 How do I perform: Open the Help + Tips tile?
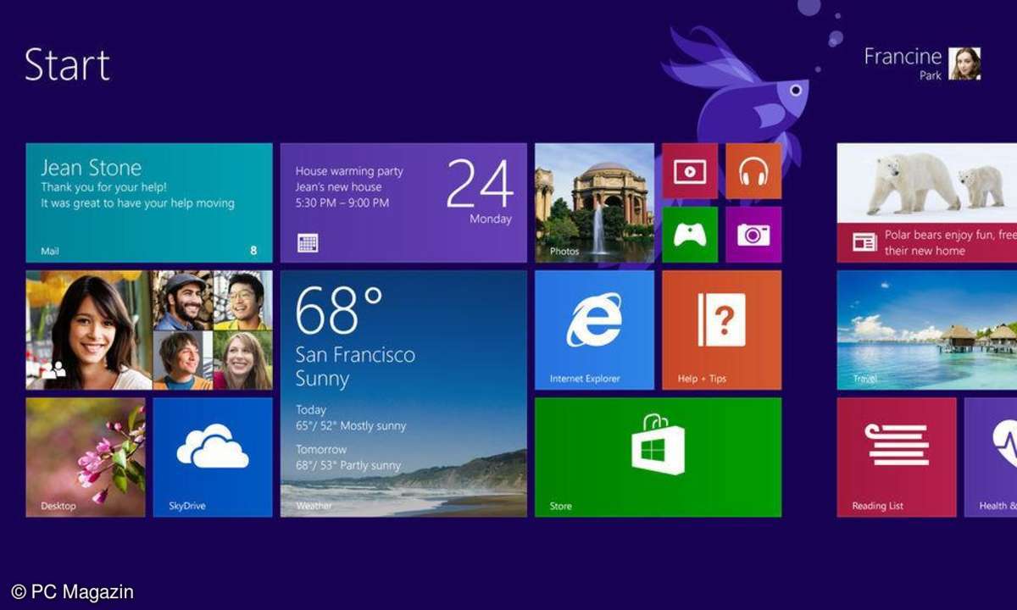[721, 330]
